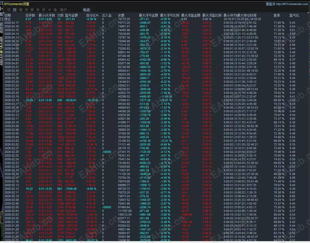310x243 pixels.
Task: Sort by the 胜率 column header
Action: tap(277, 15)
